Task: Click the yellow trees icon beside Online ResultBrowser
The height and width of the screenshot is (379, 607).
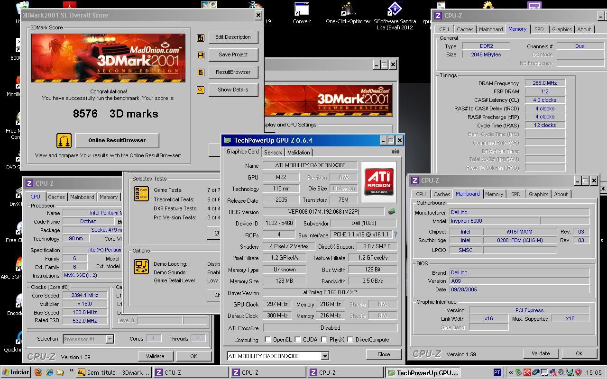Action: point(64,141)
